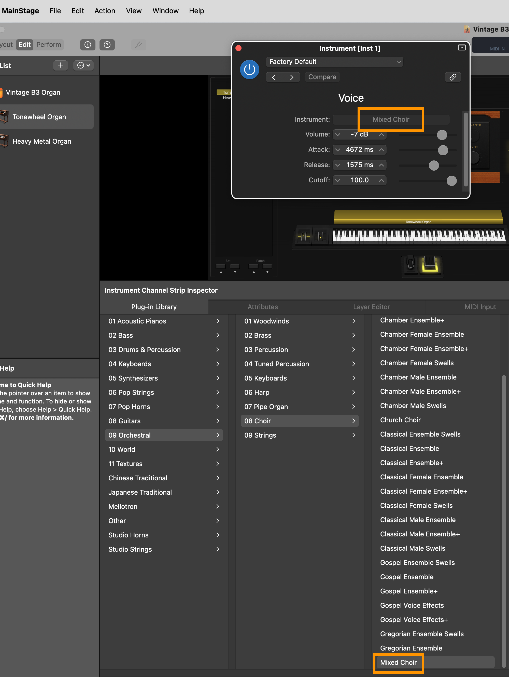Select Vintage B3 Organ set
Screen dimensions: 509x677
pos(33,92)
